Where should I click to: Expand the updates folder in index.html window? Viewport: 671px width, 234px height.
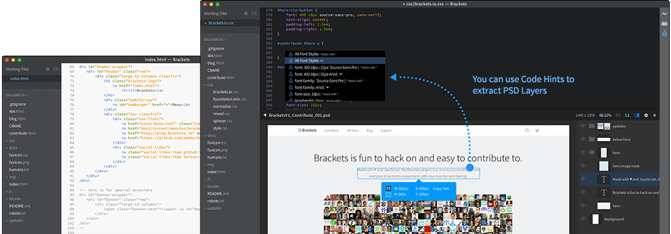coord(7,220)
